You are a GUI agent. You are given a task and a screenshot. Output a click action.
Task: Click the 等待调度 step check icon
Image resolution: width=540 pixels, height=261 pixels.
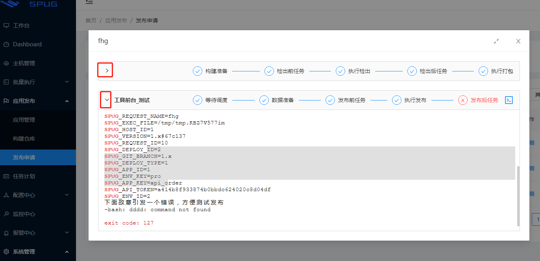tap(197, 100)
